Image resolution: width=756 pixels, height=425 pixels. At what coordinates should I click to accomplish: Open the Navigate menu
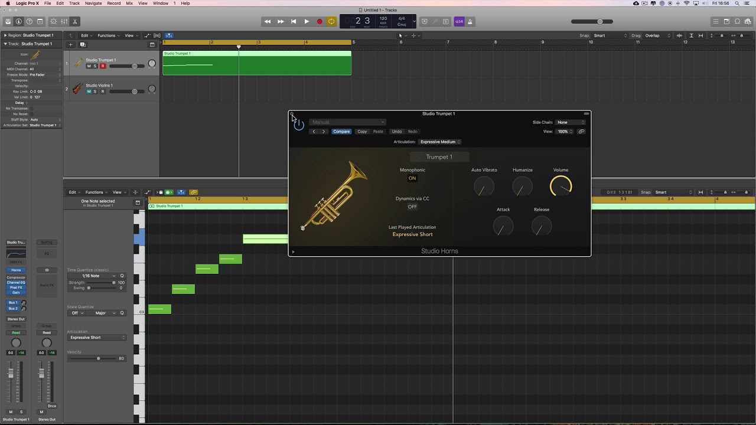pyautogui.click(x=93, y=3)
